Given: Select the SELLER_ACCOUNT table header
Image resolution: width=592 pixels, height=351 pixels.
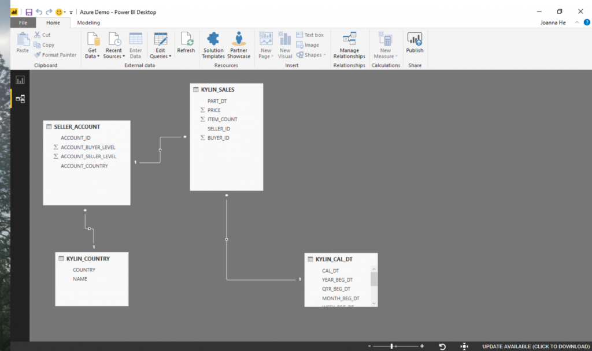Looking at the screenshot, I should click(x=87, y=126).
